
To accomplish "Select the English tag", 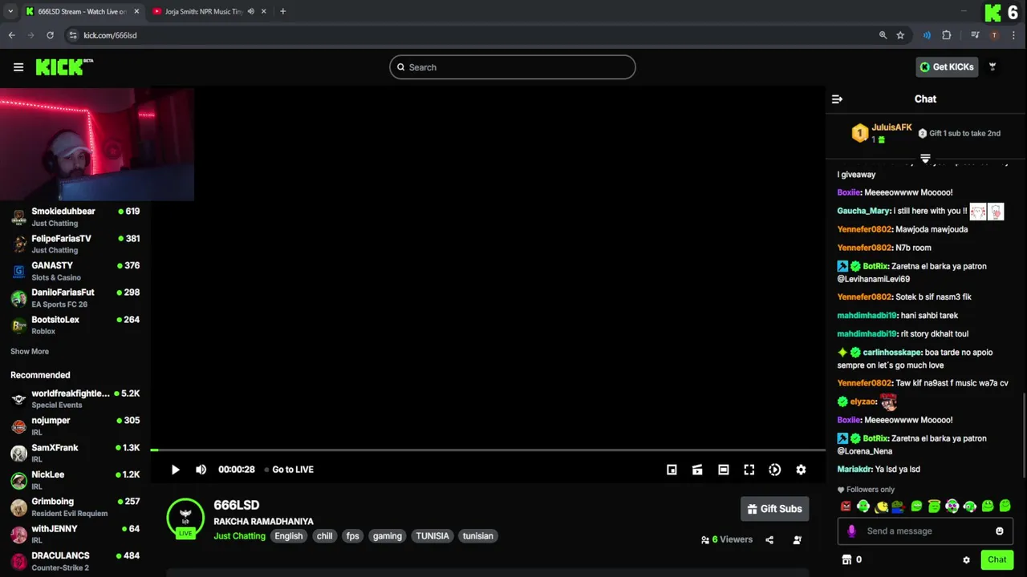I will tap(289, 536).
